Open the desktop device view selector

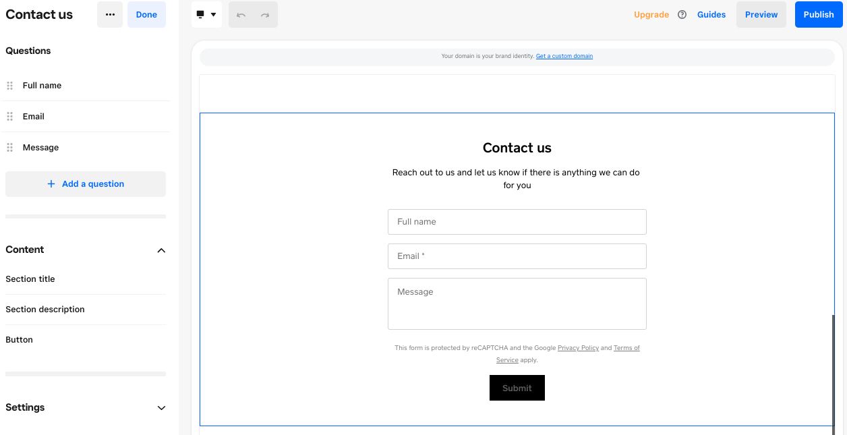coord(206,14)
